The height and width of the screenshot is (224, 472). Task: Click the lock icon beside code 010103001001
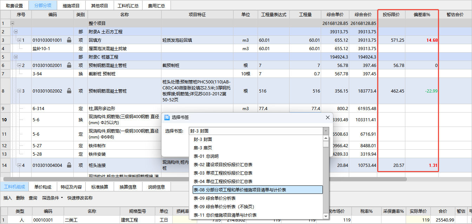(69, 40)
